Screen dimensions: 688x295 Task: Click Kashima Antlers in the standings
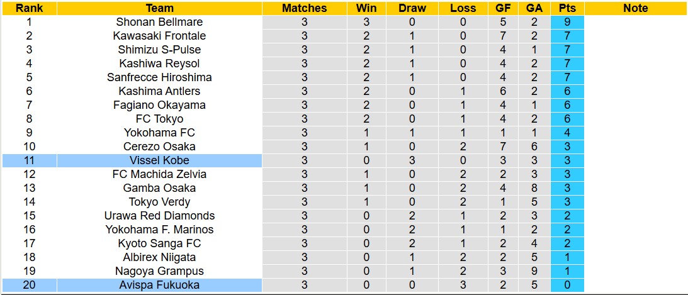(x=159, y=91)
